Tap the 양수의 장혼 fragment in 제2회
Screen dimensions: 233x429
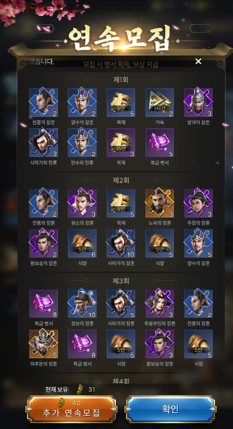point(199,243)
